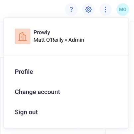Screen dimensions: 134x134
Task: Show help resources with the question mark button
Action: [x=71, y=10]
